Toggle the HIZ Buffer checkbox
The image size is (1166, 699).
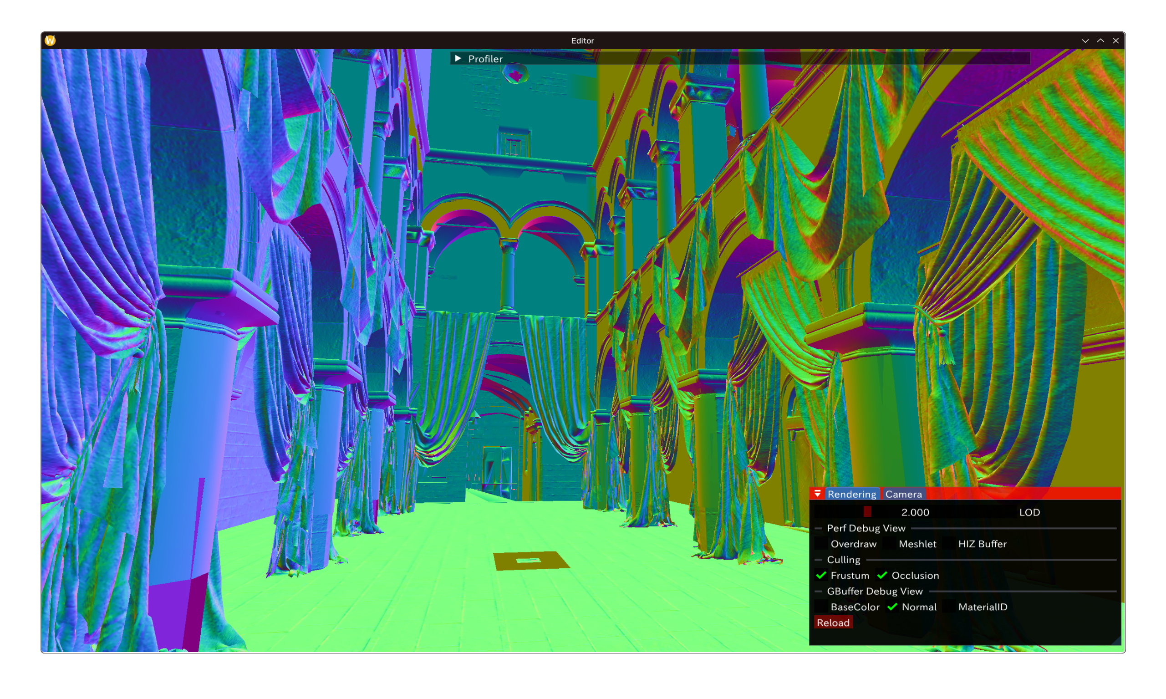[949, 544]
